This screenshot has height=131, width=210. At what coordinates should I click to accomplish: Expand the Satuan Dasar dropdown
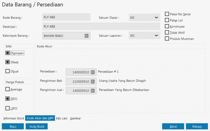point(156,18)
